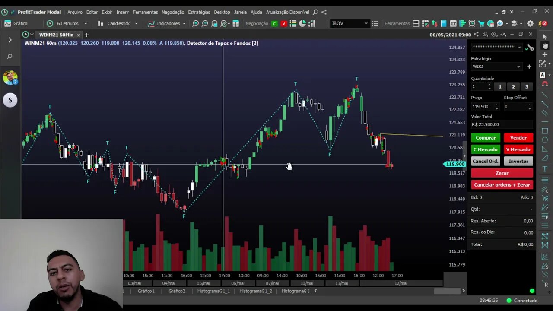Click the Inverter button
Viewport: 553px width, 311px height.
(x=518, y=161)
